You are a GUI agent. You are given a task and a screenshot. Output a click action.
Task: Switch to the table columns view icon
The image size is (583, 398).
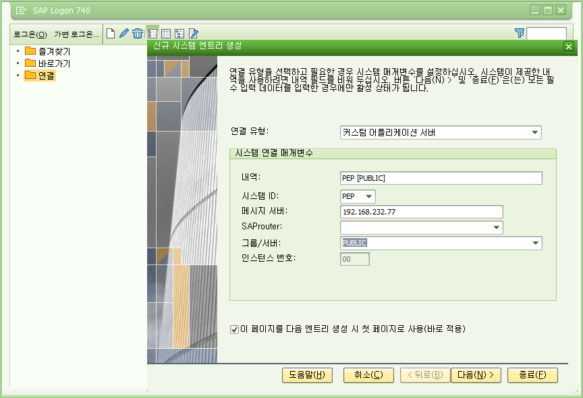coord(166,33)
